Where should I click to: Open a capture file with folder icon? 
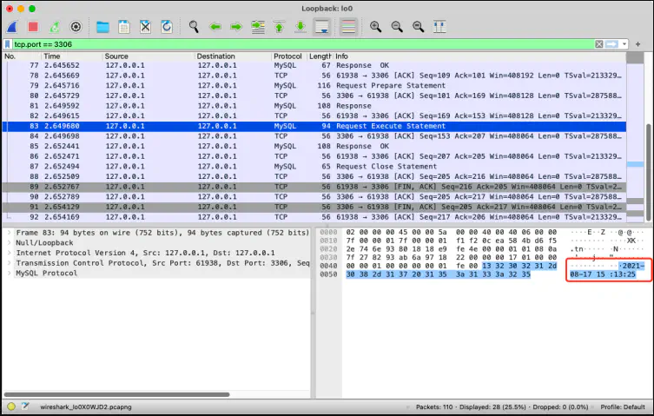(x=102, y=27)
